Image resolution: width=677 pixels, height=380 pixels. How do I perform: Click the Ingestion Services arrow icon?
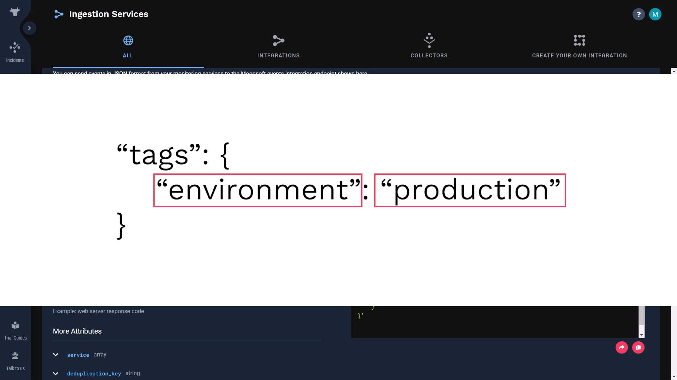point(58,14)
